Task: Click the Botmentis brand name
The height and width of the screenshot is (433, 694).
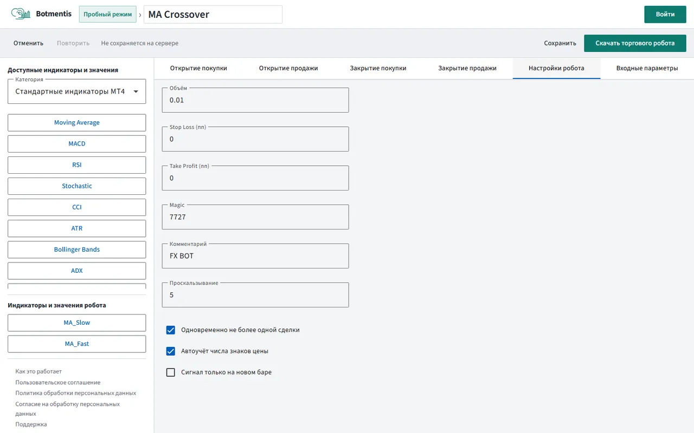Action: click(x=54, y=14)
